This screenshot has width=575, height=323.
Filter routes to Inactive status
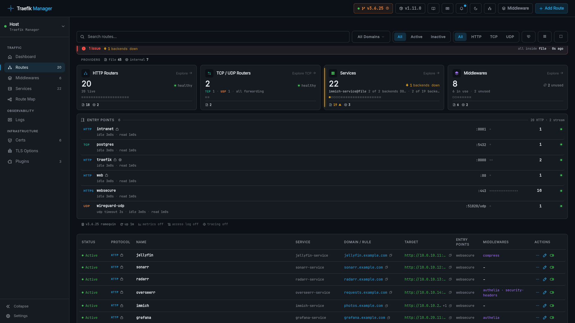[x=438, y=37]
